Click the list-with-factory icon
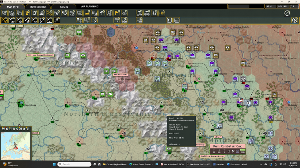The height and width of the screenshot is (168, 300). [139, 20]
